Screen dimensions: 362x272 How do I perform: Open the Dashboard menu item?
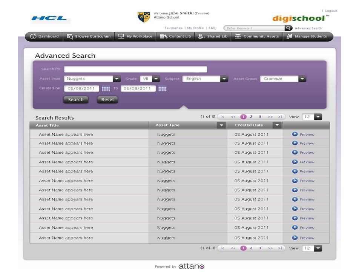point(44,37)
